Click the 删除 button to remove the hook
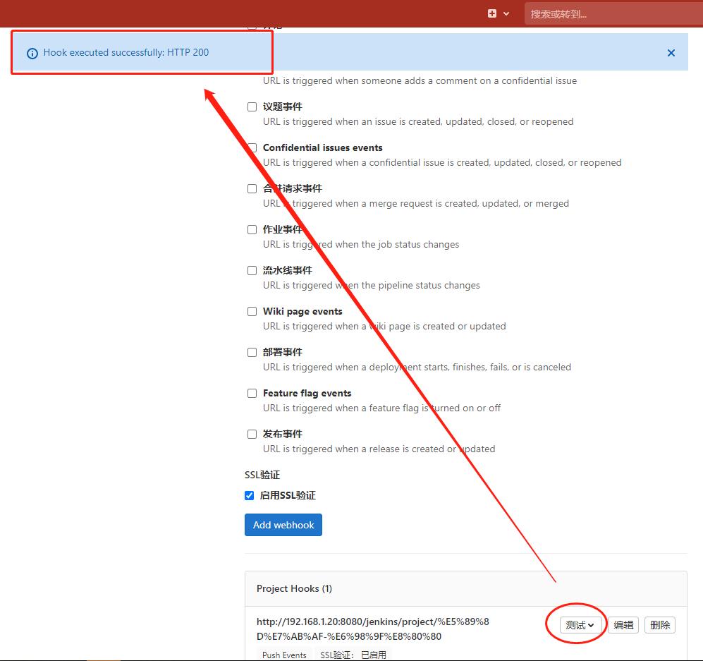Screen dimensions: 703x661 [659, 624]
